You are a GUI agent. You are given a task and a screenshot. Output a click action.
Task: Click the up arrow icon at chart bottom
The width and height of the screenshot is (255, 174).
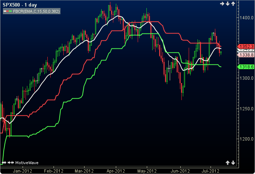pos(228,163)
